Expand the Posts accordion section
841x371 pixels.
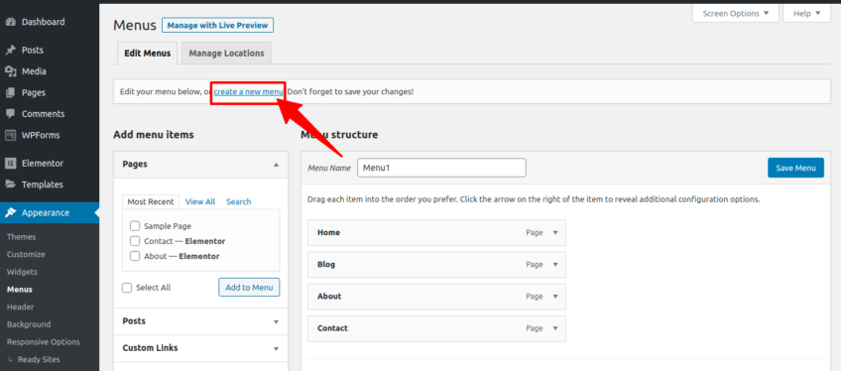click(200, 321)
